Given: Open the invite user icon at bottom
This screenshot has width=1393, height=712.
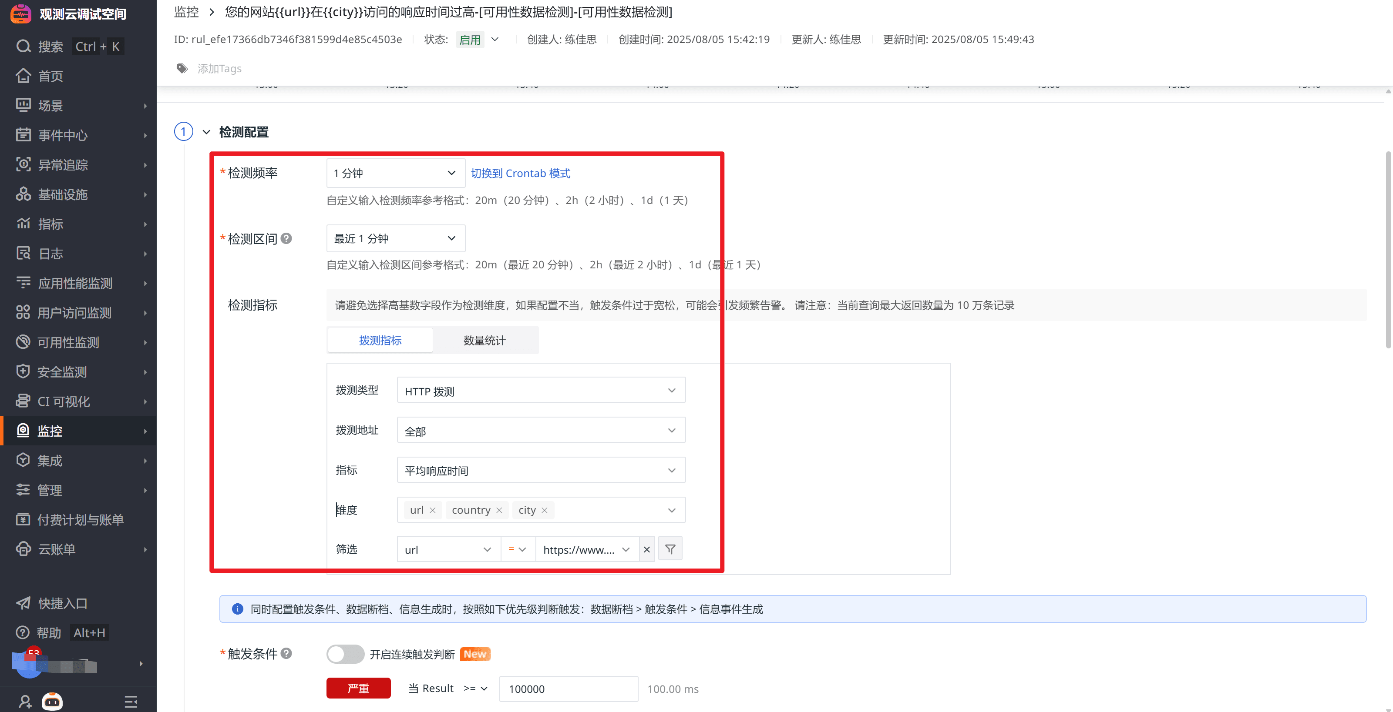Looking at the screenshot, I should (24, 701).
